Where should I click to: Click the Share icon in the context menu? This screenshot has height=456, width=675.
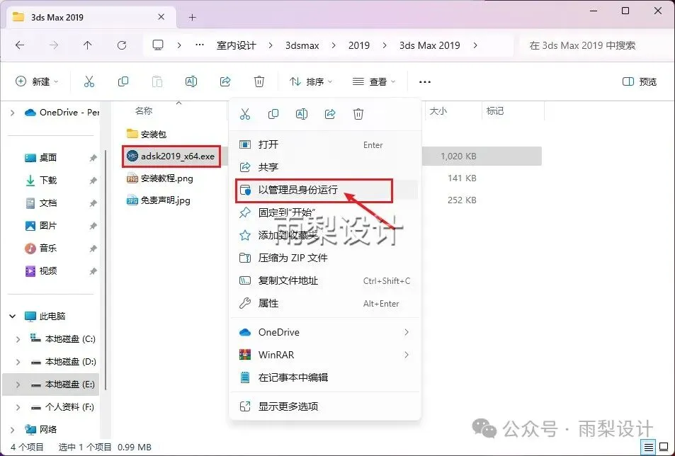[330, 114]
